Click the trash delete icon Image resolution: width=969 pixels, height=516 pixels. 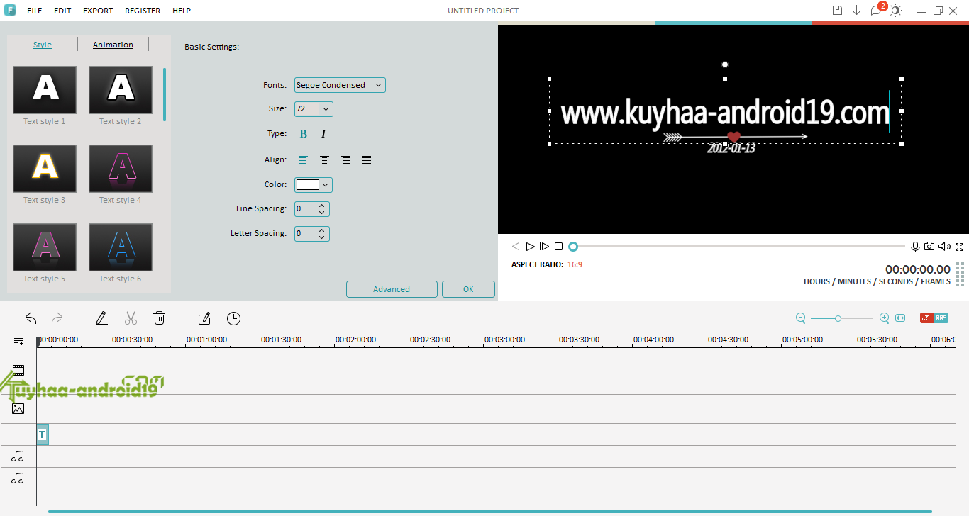point(160,319)
